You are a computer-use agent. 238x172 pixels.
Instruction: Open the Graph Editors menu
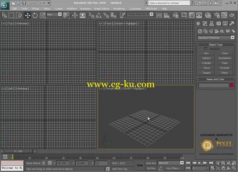(x=101, y=9)
